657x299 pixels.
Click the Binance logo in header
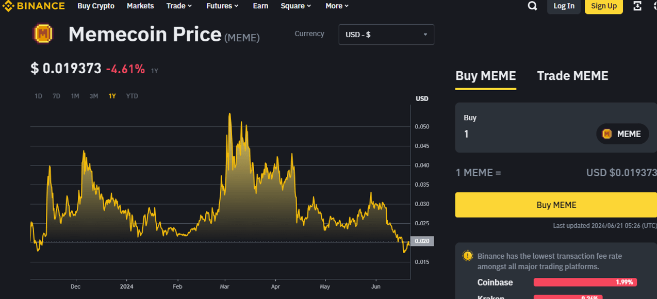(x=34, y=6)
